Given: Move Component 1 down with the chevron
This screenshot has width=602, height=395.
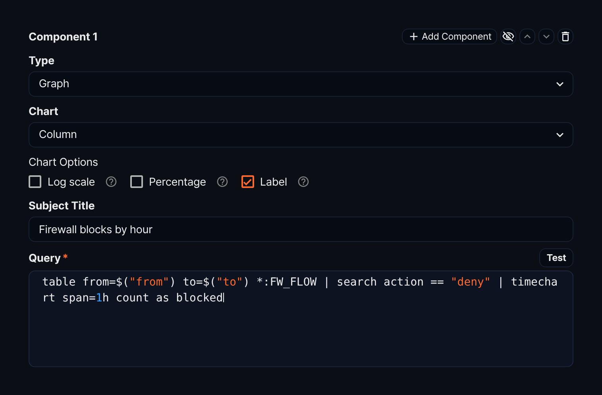Looking at the screenshot, I should [x=546, y=36].
